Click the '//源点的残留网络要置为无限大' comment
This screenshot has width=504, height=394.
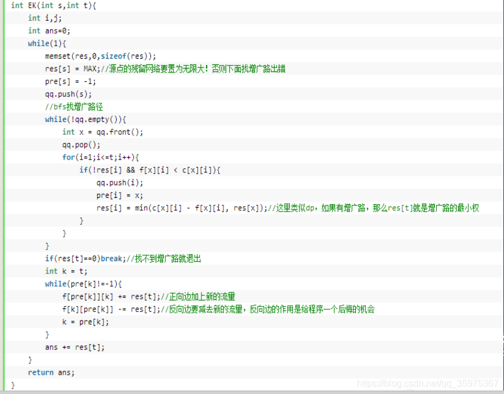point(152,68)
